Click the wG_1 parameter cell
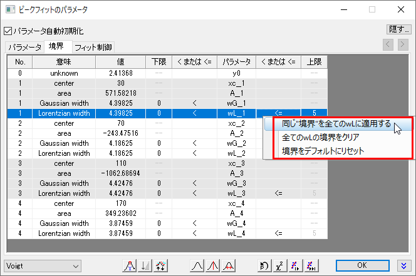416x276 pixels. pyautogui.click(x=236, y=103)
